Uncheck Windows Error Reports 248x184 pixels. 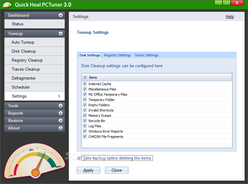85,131
